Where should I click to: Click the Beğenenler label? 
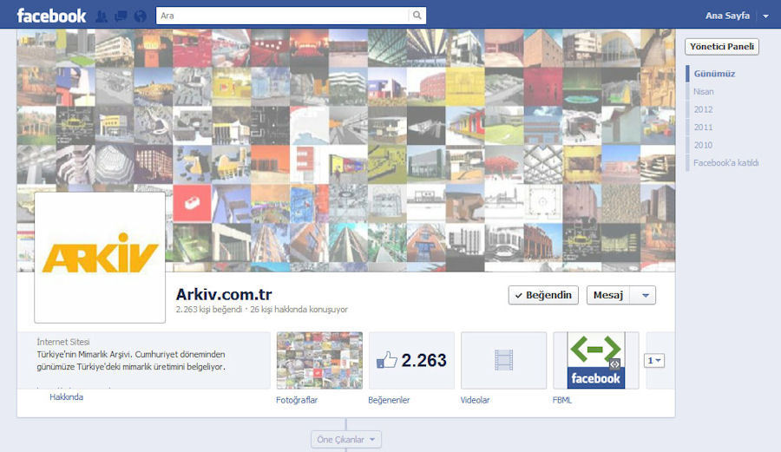coord(389,400)
